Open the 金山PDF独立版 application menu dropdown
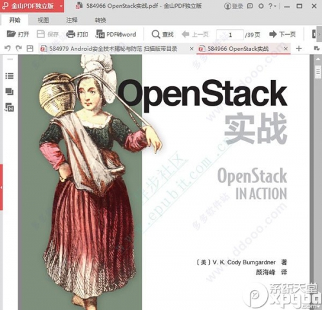 tap(61, 6)
